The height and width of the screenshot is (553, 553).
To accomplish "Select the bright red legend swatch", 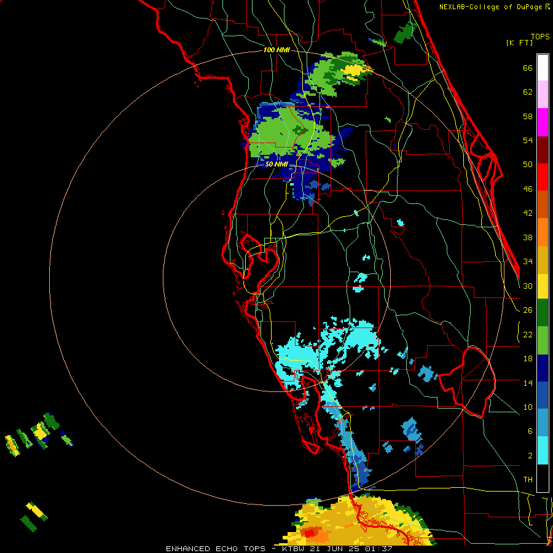I will (x=543, y=177).
